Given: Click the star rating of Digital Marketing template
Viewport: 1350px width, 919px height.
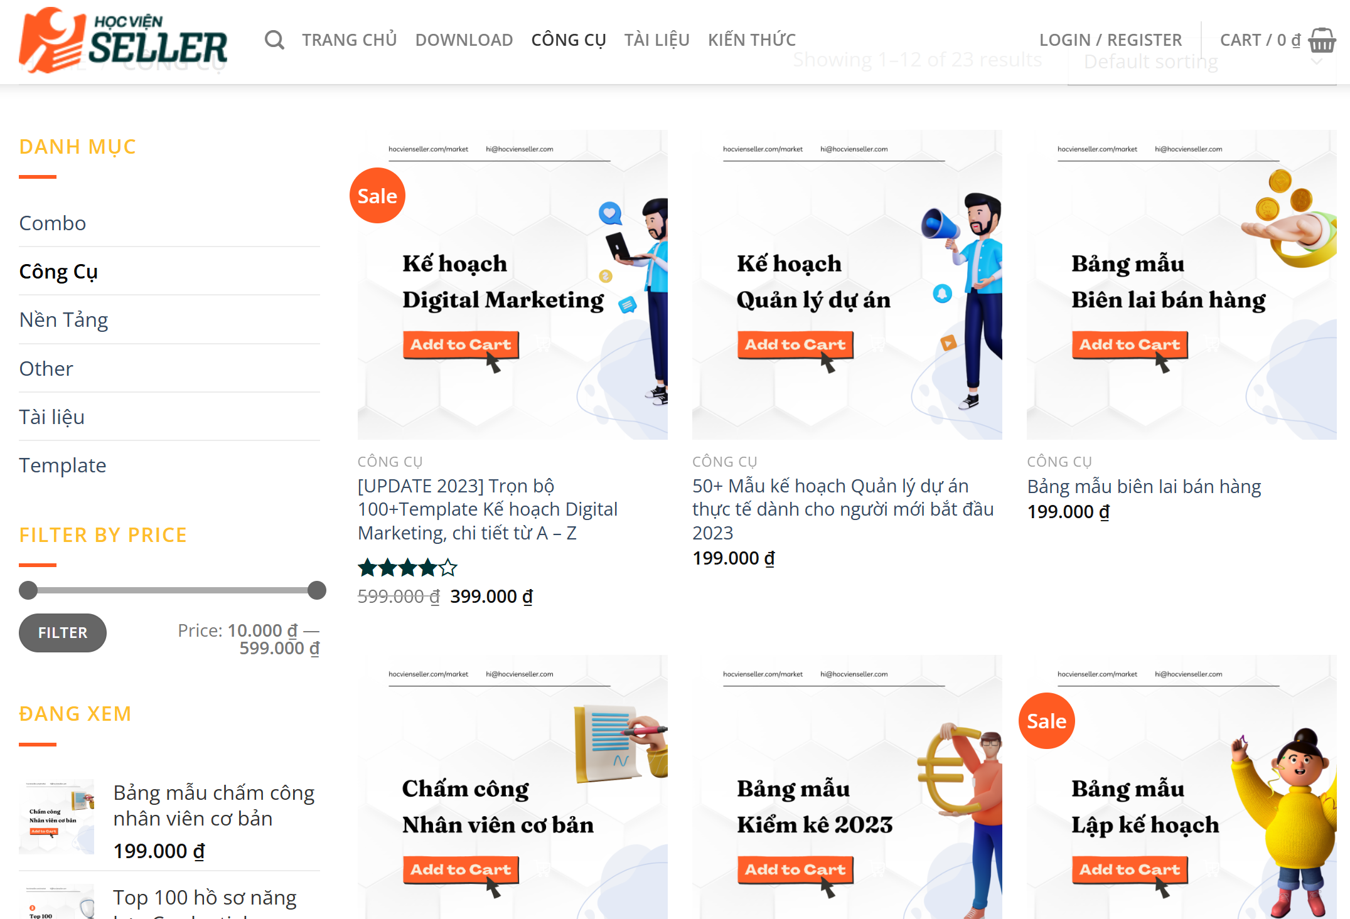Looking at the screenshot, I should (x=407, y=568).
